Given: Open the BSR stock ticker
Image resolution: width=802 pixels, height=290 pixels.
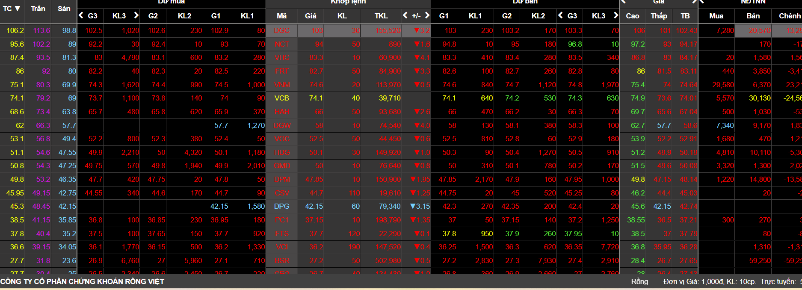Looking at the screenshot, I should [x=281, y=260].
